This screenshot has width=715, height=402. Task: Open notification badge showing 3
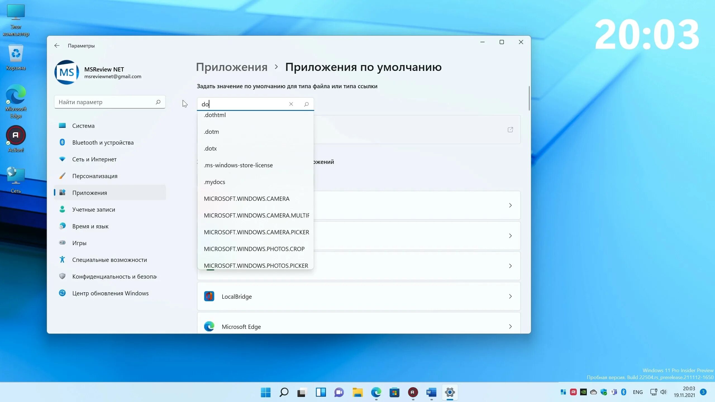point(703,392)
